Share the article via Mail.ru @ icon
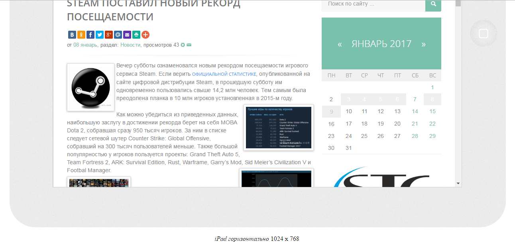 (118, 35)
